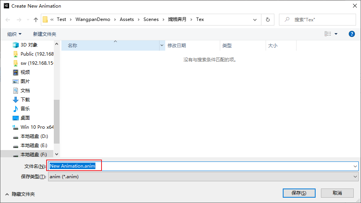Change view layout icon
Screen dimensions: 361x203
328,34
